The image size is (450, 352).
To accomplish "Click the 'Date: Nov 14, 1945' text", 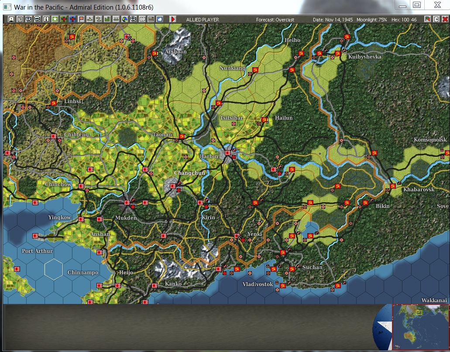I will tap(333, 20).
